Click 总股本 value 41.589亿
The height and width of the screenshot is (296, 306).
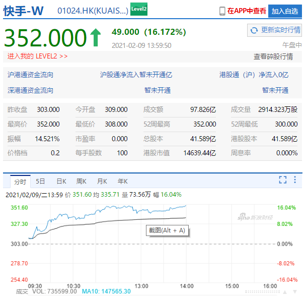click(203, 139)
